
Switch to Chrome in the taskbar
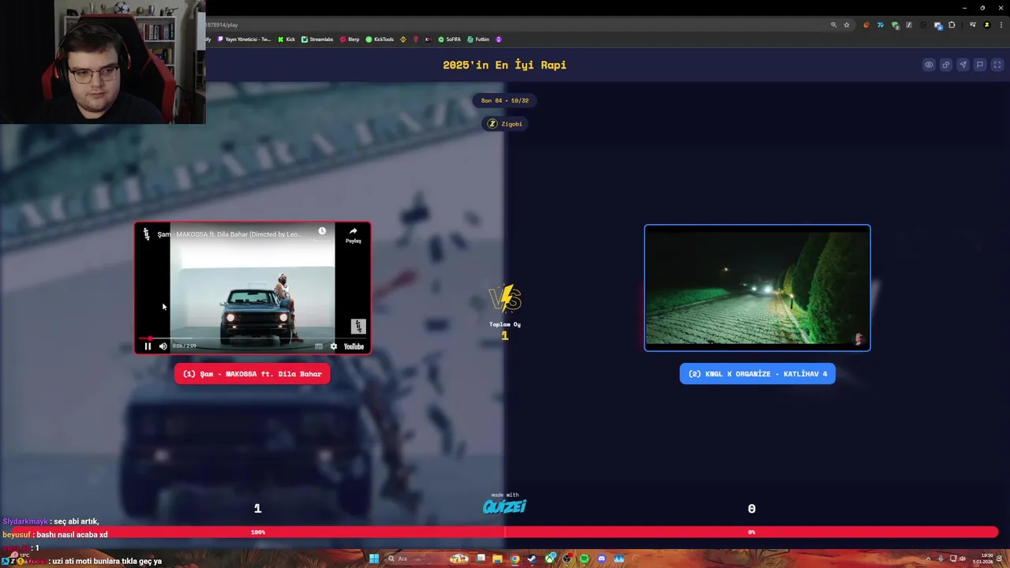[514, 559]
